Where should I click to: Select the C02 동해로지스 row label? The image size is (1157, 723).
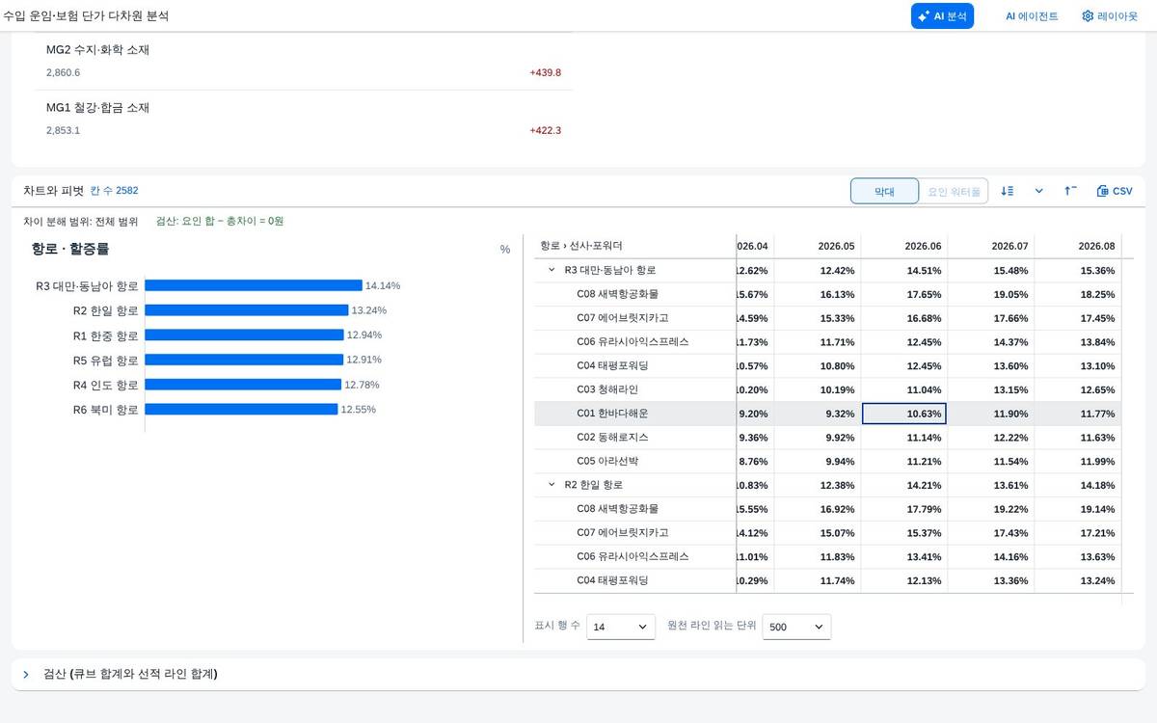click(x=612, y=438)
